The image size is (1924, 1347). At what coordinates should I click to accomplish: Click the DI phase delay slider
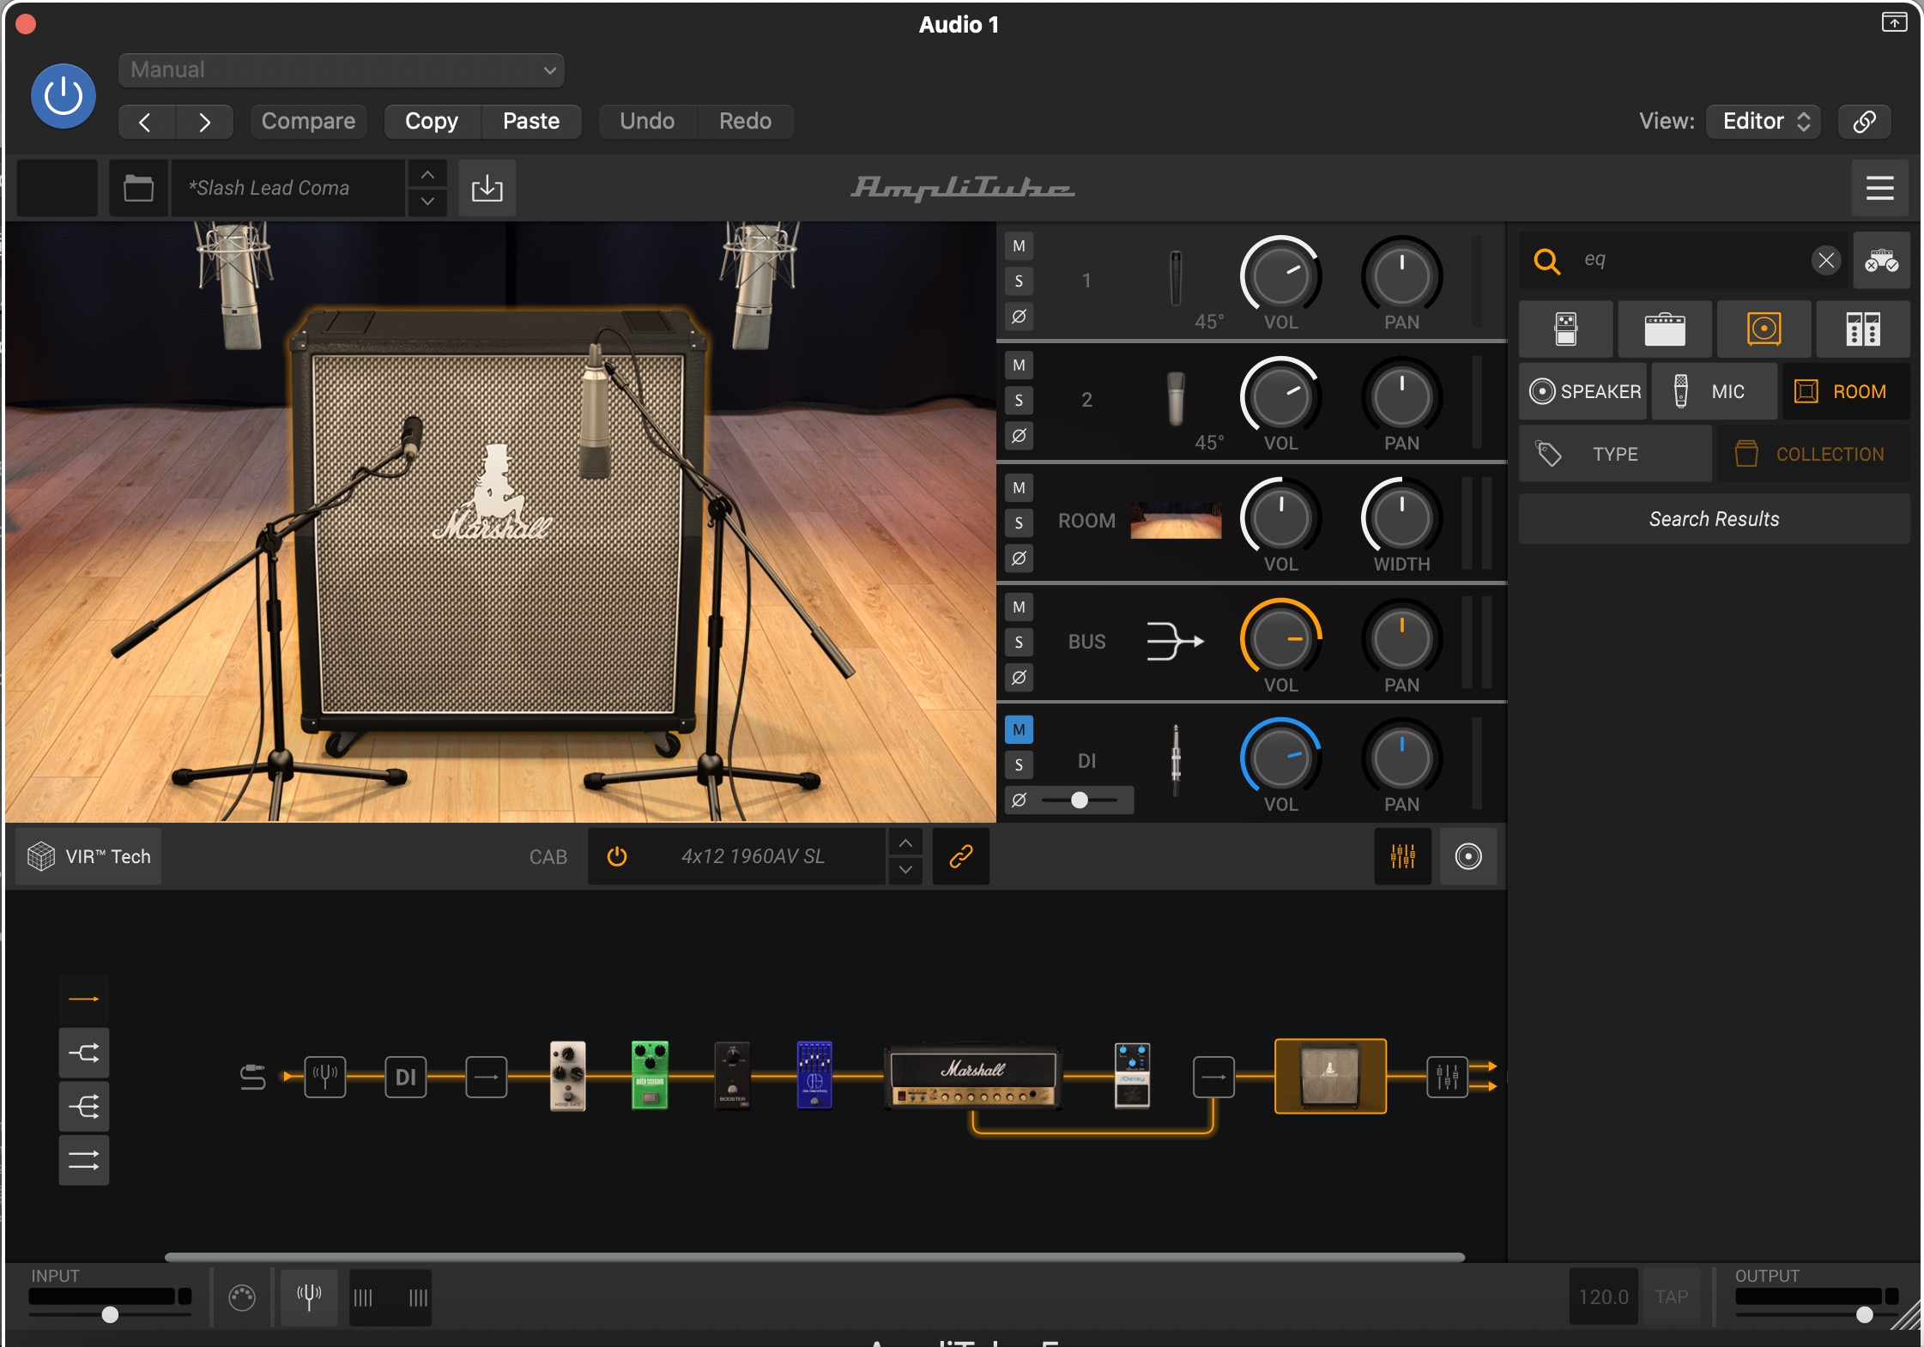pyautogui.click(x=1080, y=800)
